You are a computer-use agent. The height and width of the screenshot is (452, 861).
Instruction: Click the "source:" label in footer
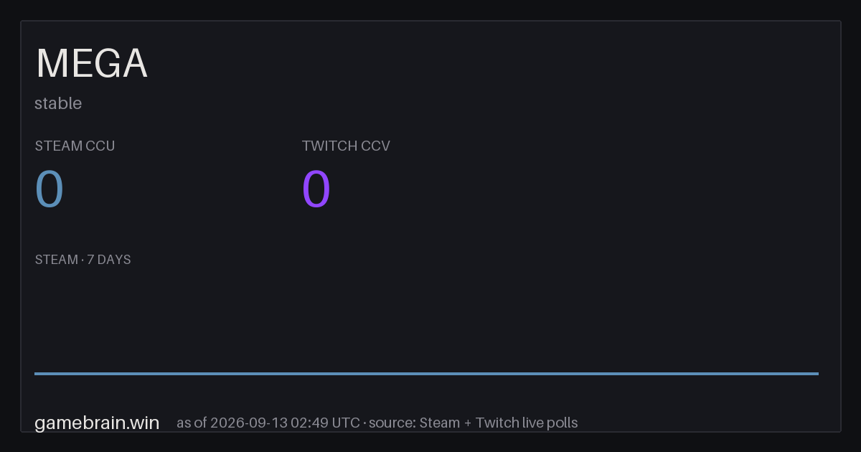[392, 423]
